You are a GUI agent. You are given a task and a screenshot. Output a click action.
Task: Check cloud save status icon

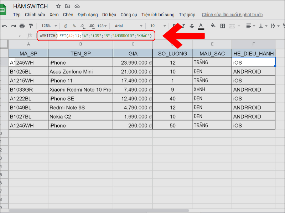[77, 6]
